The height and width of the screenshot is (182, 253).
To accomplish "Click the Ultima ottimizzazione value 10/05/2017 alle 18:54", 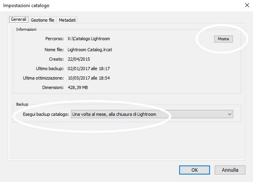I will (x=88, y=78).
